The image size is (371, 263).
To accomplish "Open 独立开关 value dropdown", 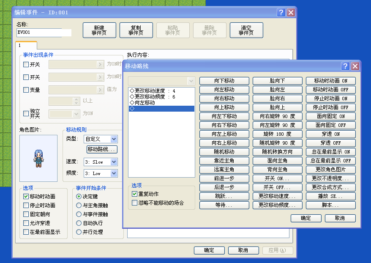I will [76, 114].
